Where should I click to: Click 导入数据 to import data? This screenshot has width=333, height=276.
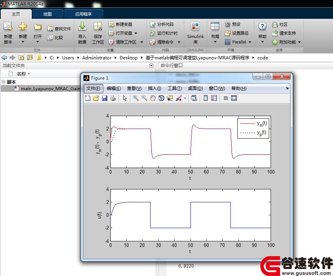(x=82, y=32)
